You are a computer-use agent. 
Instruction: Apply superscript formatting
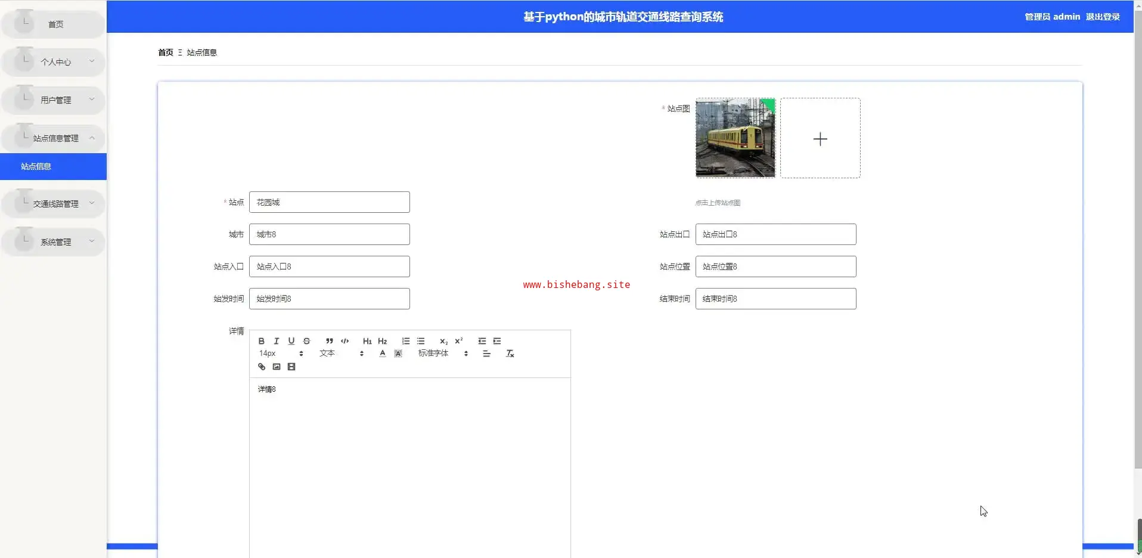[458, 341]
